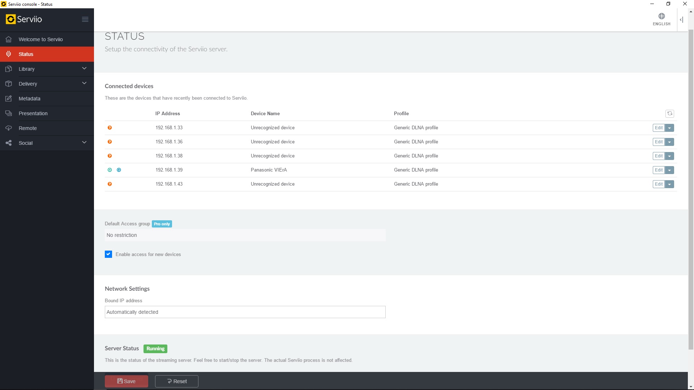Click the Save button

pos(127,381)
